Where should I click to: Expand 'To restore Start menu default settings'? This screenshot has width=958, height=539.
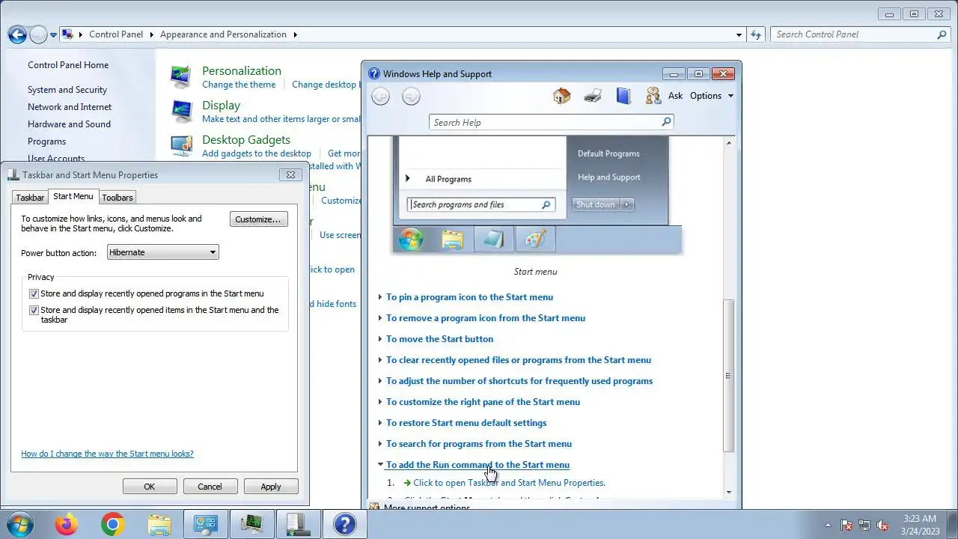pyautogui.click(x=466, y=423)
